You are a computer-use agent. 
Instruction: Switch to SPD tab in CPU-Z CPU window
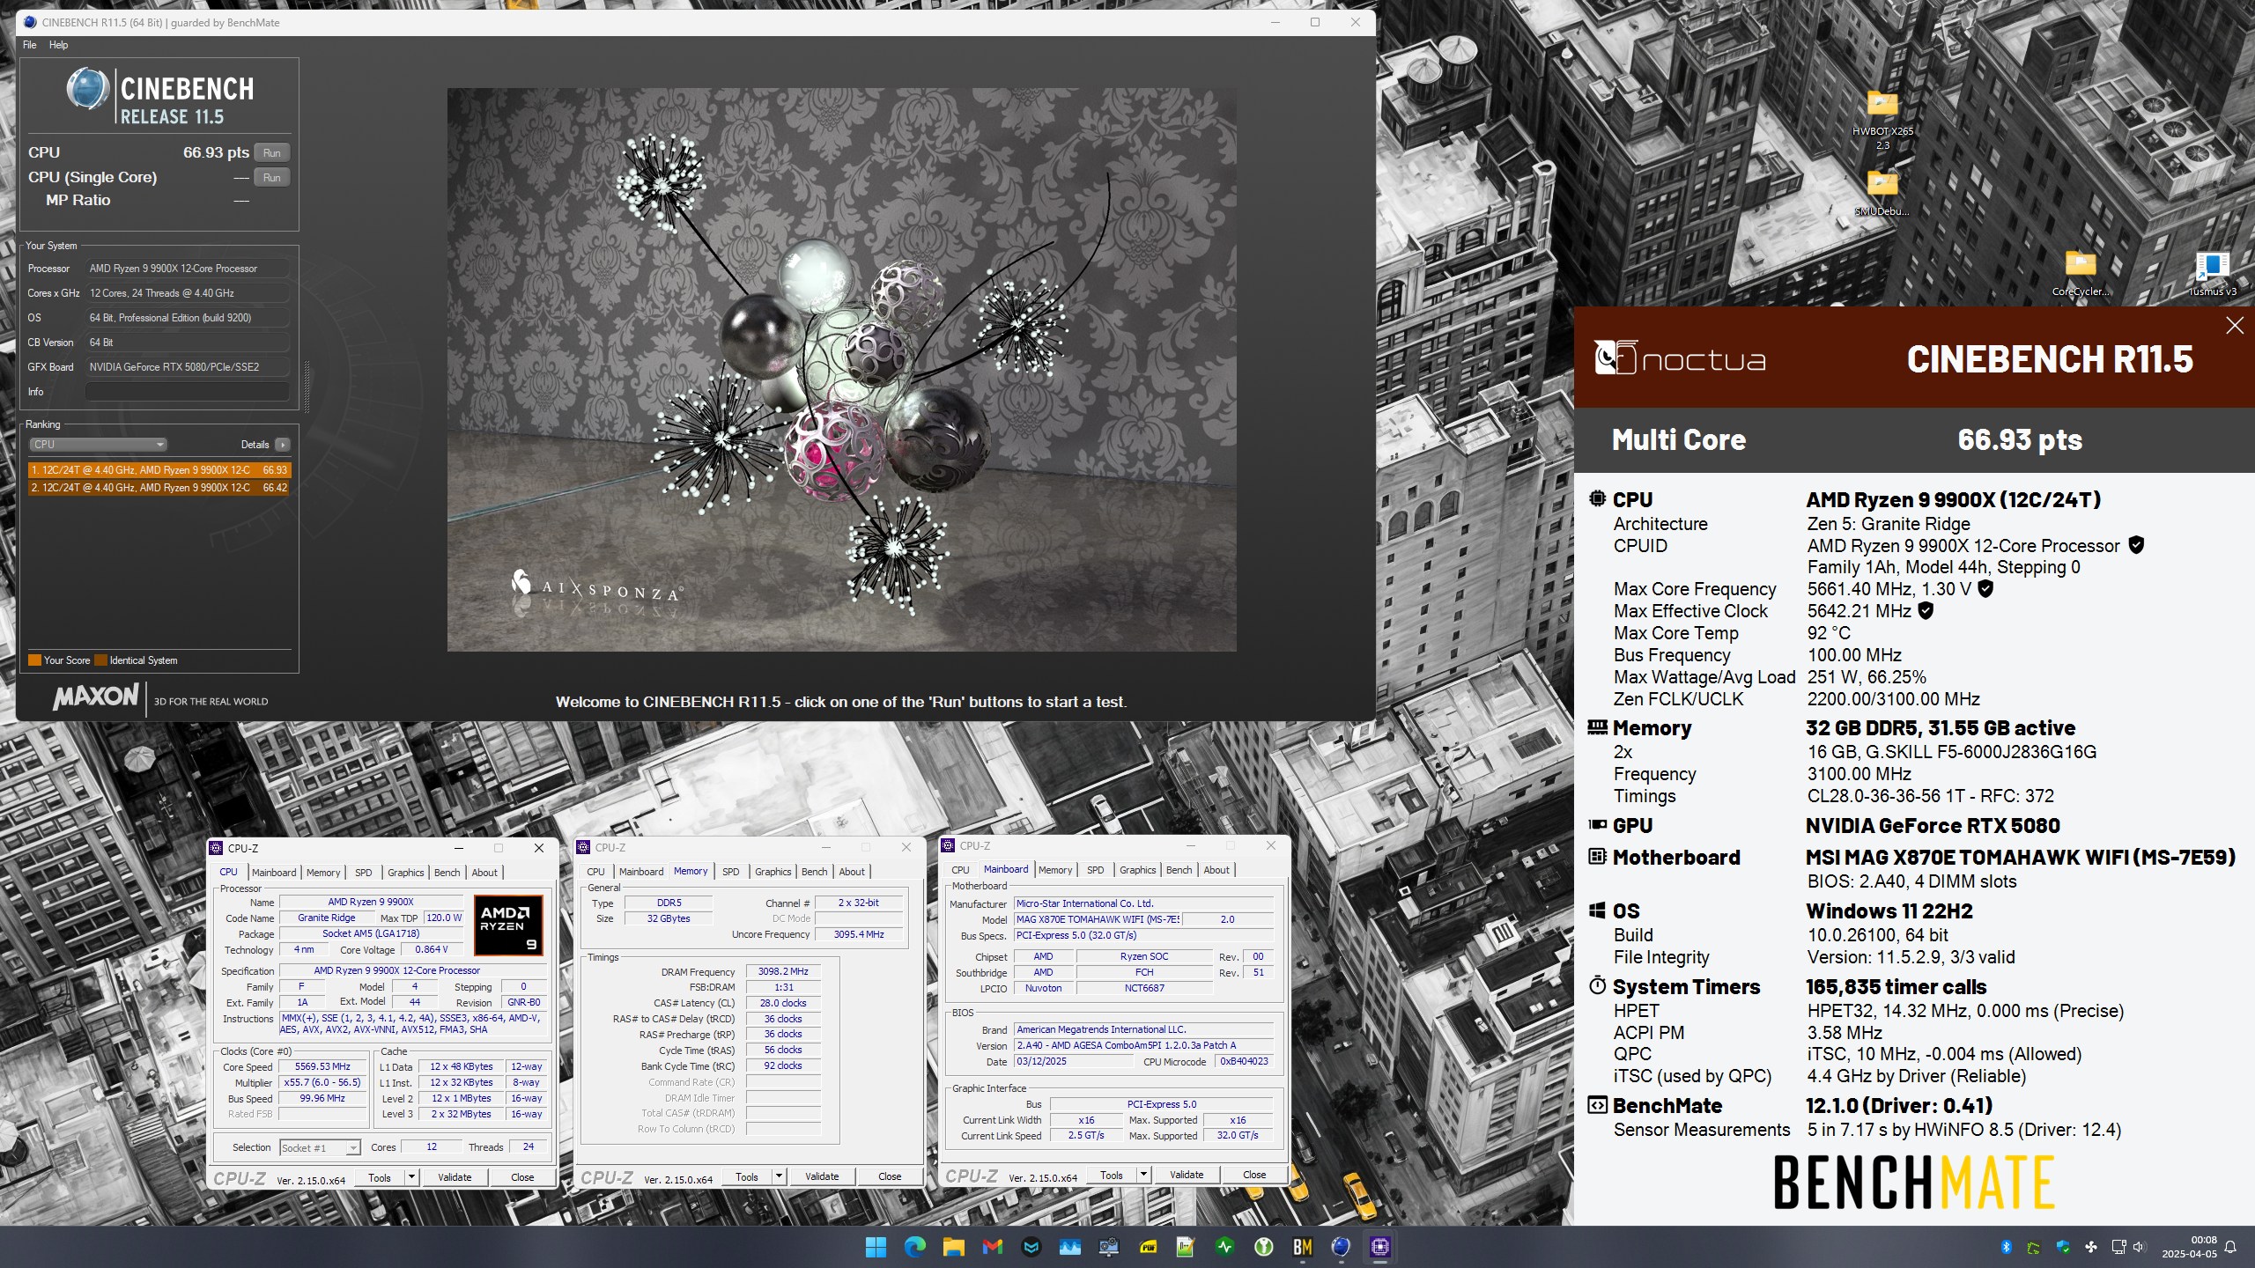pos(363,873)
